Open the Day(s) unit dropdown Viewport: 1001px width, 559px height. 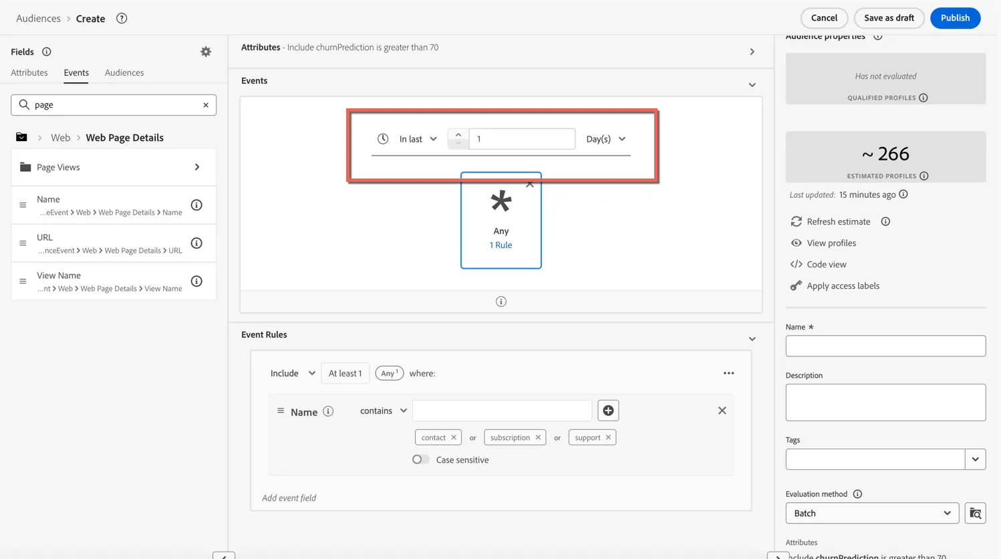tap(606, 139)
